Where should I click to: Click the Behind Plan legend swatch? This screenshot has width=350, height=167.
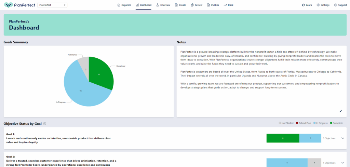click(297, 123)
